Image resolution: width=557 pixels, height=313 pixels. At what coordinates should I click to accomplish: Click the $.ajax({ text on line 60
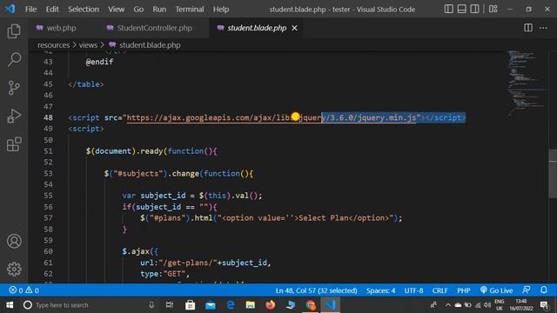140,251
